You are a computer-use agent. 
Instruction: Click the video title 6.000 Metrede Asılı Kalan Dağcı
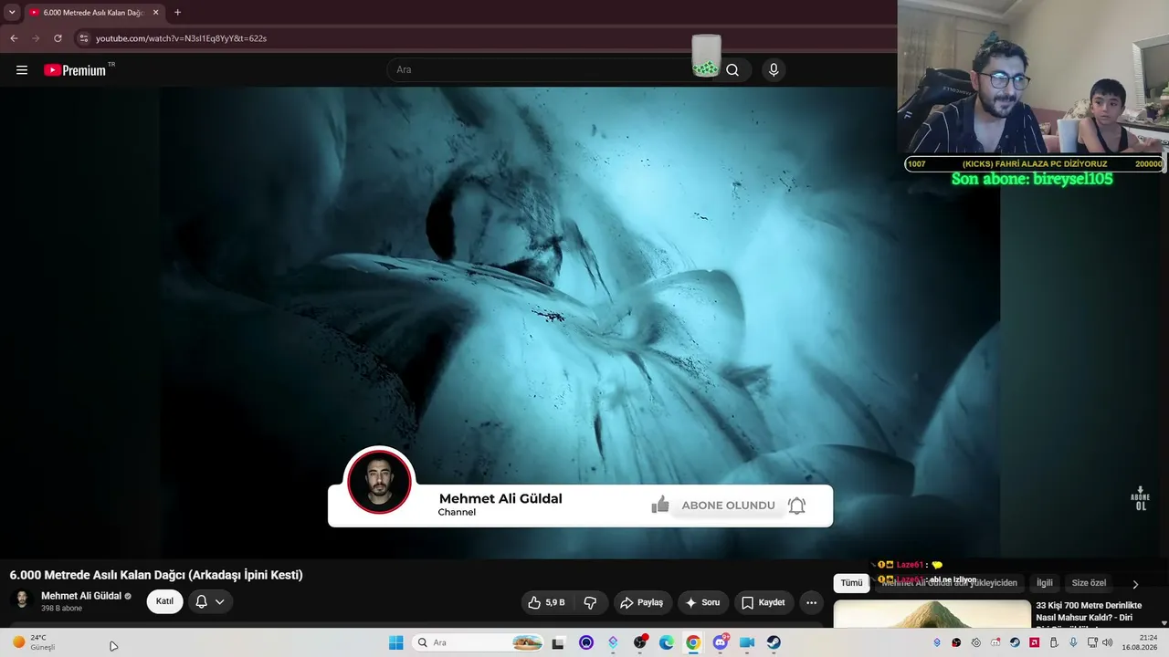coord(156,575)
